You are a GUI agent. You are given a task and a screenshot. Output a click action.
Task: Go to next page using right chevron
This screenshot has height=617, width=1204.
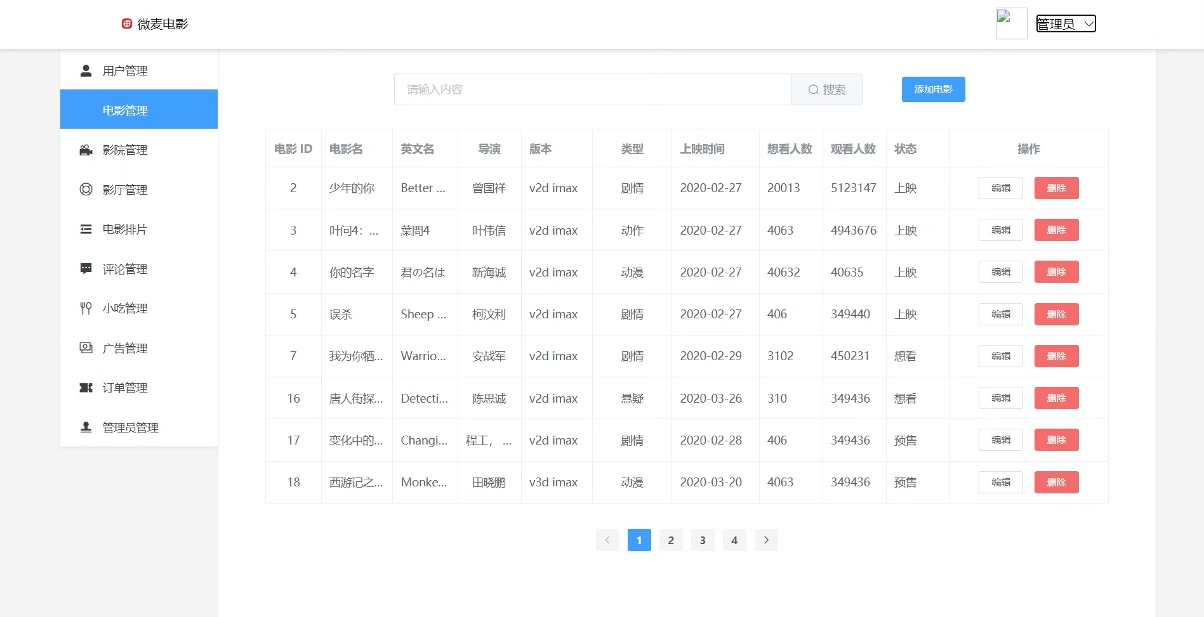pos(766,540)
